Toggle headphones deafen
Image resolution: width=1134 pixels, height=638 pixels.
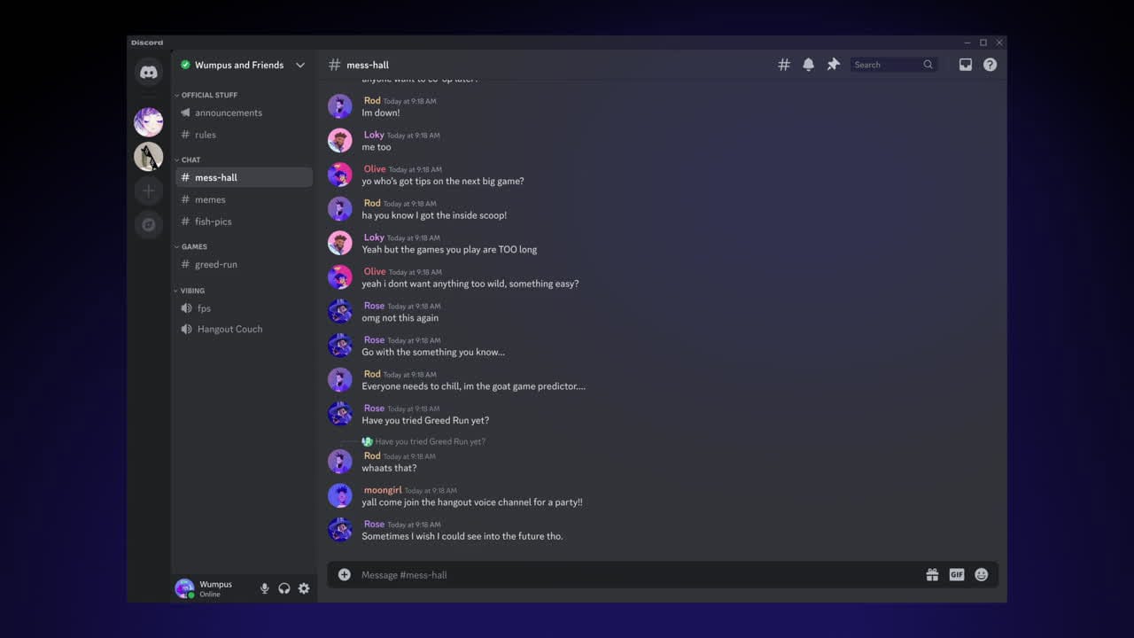pos(284,588)
